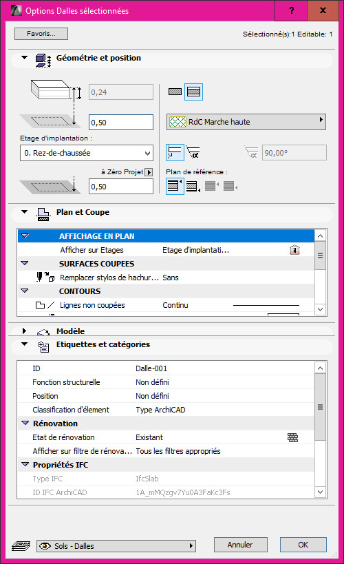Viewport: 344px width, 564px height.
Task: Click the Position value Non défini
Action: coord(153,396)
